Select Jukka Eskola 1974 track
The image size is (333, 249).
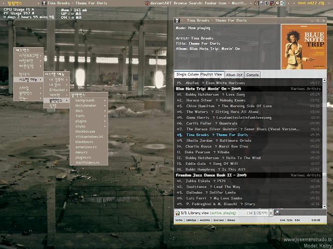[248, 181]
